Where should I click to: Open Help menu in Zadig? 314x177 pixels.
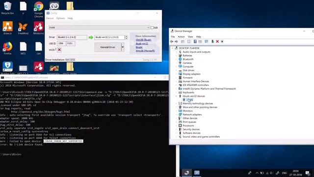tap(70, 18)
